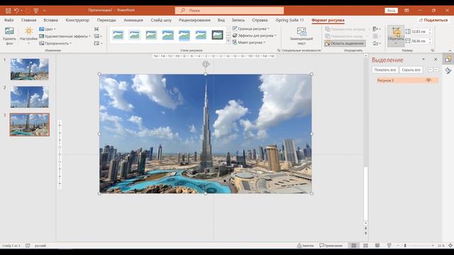Select Рисунок 3 in selection list

point(407,80)
